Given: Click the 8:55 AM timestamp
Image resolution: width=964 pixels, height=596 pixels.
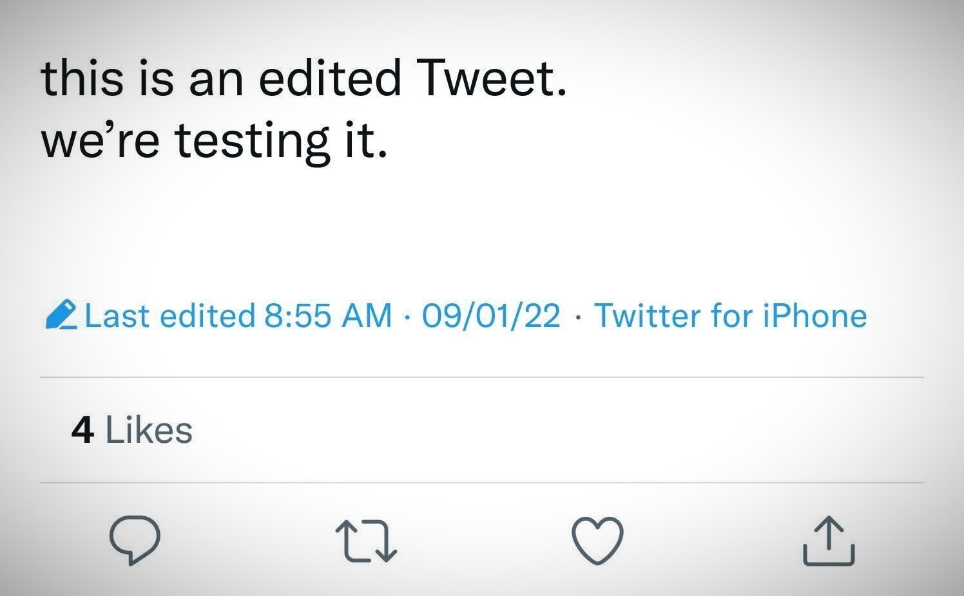Looking at the screenshot, I should [x=327, y=316].
